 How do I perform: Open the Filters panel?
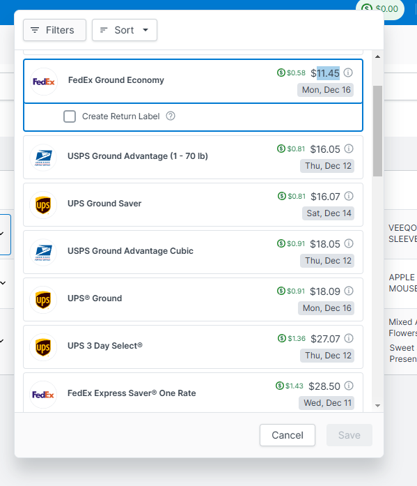click(x=54, y=30)
